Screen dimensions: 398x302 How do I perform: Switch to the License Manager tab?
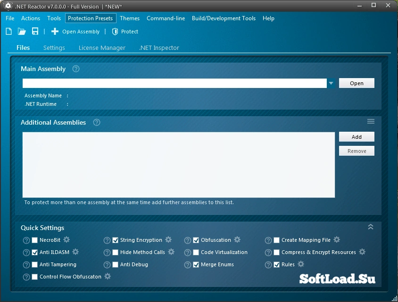pyautogui.click(x=102, y=48)
